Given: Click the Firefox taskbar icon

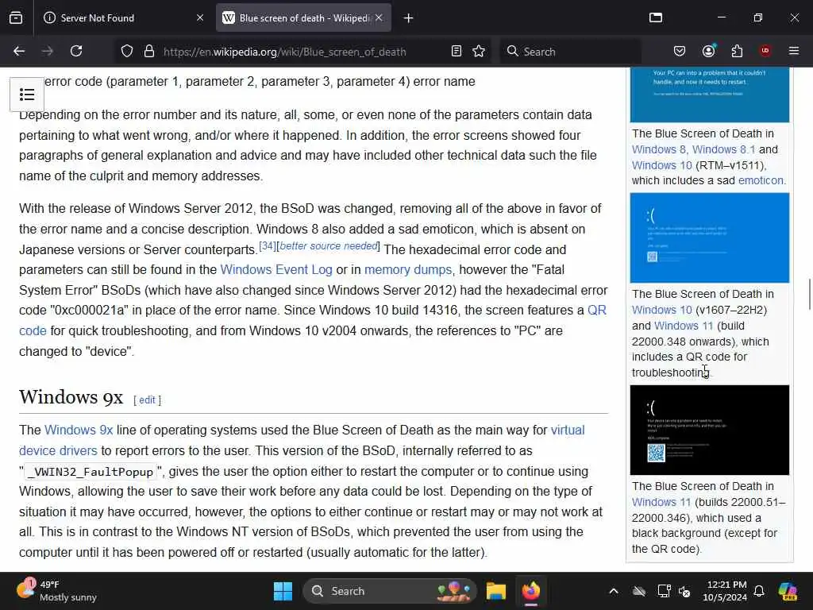Looking at the screenshot, I should [531, 591].
